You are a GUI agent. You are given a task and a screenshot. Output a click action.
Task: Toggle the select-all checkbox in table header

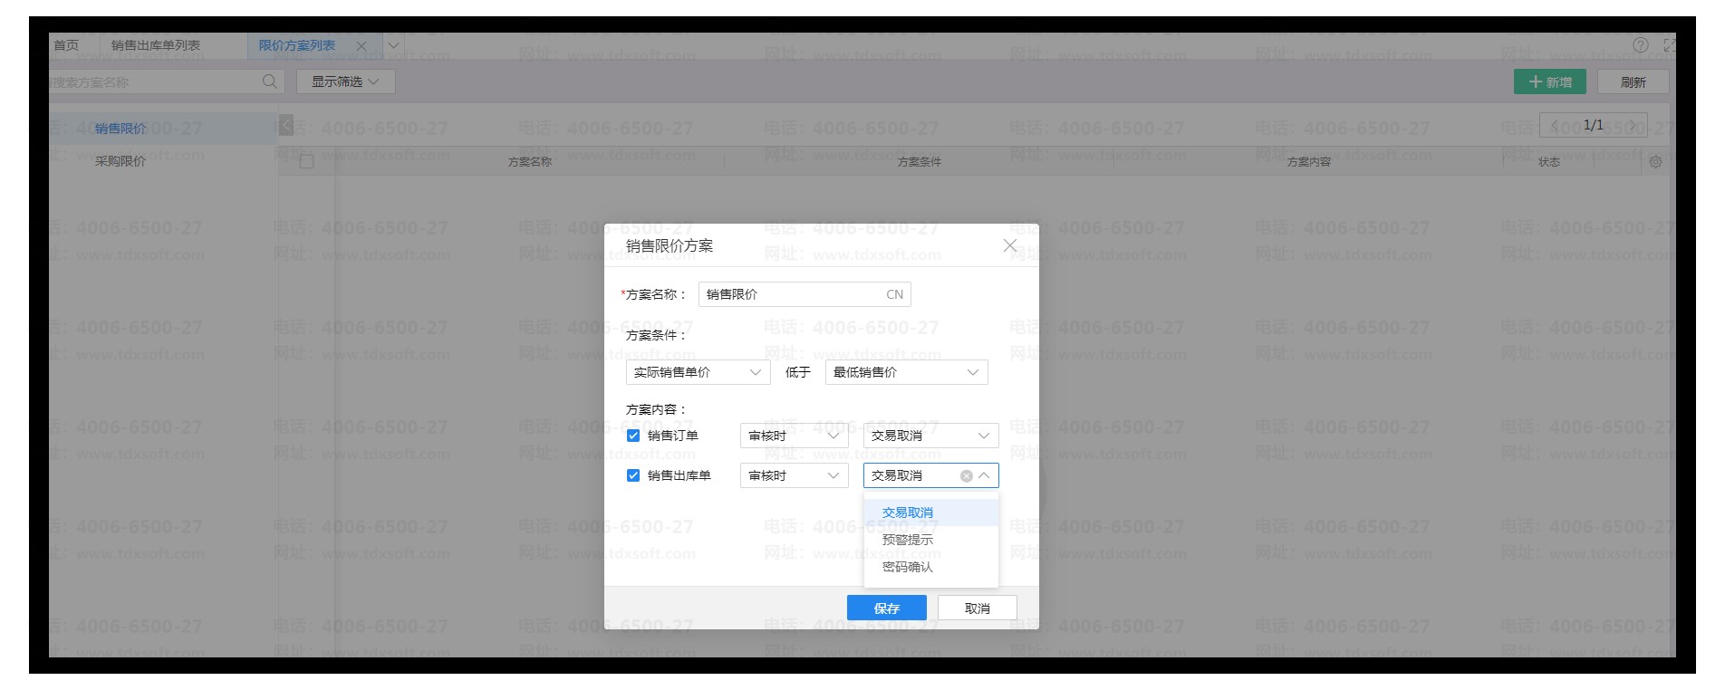click(306, 162)
